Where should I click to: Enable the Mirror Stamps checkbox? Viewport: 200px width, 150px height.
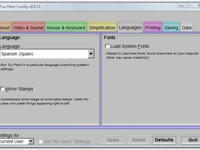(2, 89)
